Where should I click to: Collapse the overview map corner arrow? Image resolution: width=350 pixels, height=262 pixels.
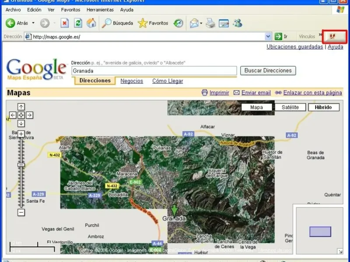340,252
